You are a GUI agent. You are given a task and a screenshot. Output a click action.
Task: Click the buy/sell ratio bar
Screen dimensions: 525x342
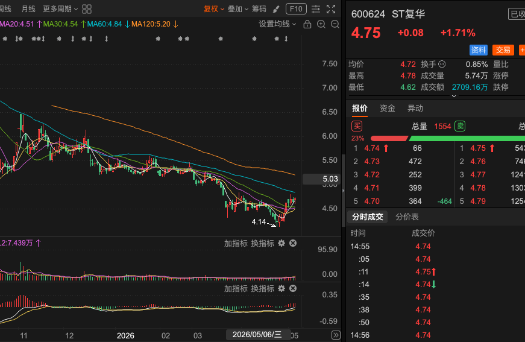pyautogui.click(x=448, y=138)
